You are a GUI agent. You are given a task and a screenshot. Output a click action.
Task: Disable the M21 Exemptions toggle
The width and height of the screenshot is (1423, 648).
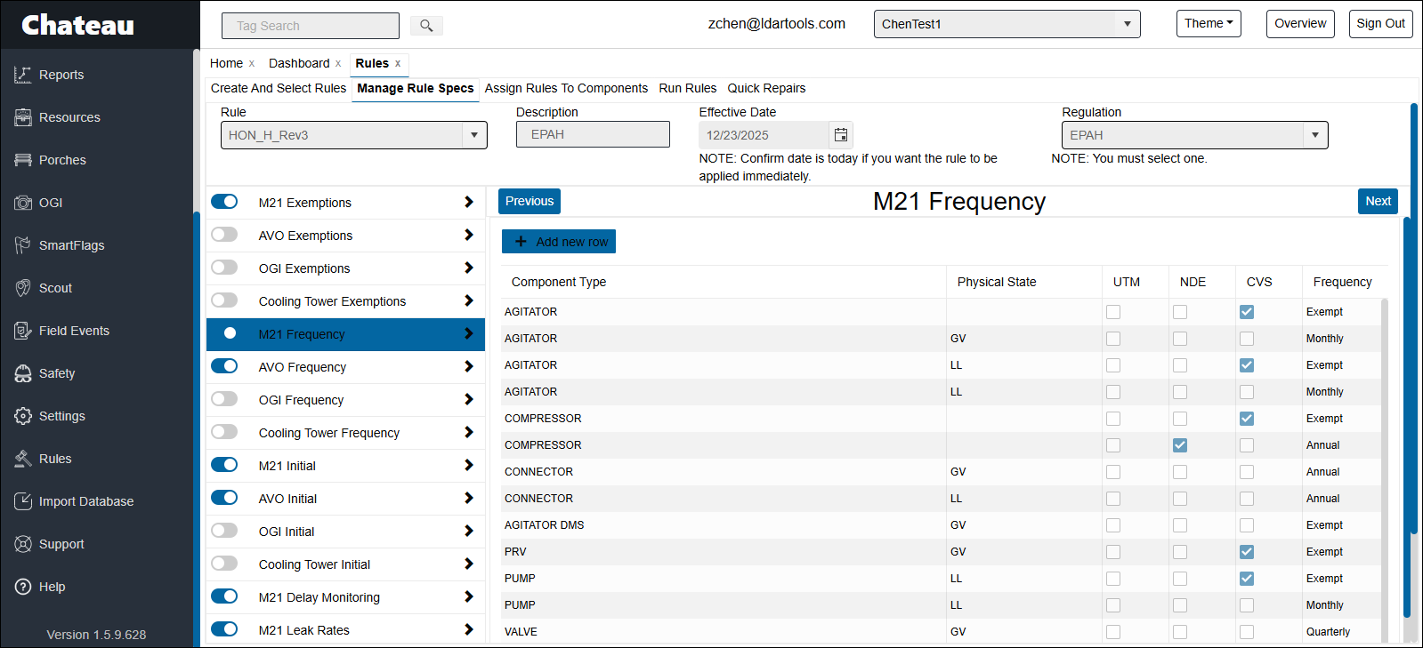pos(224,202)
